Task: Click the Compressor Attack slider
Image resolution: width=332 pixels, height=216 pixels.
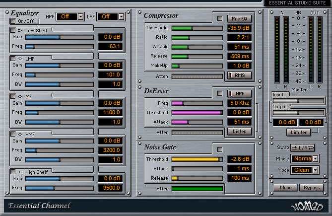Action: coord(197,47)
